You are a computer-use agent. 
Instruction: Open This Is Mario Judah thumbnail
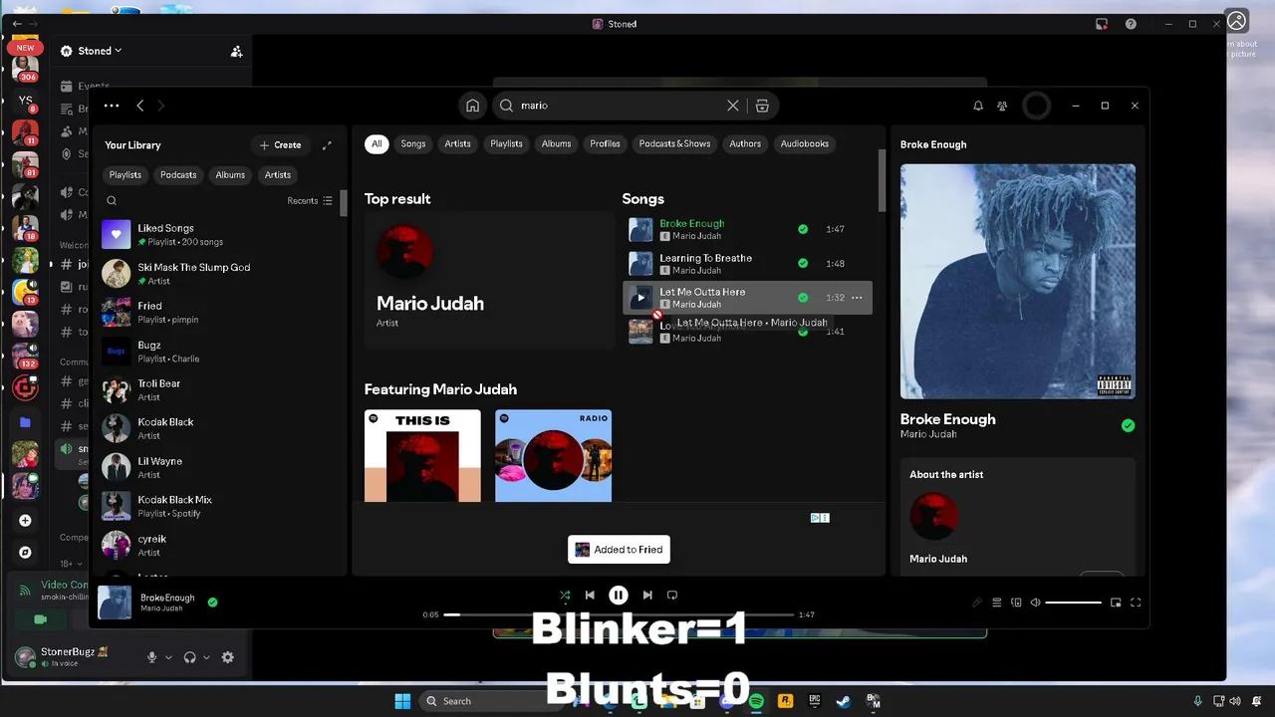pyautogui.click(x=422, y=456)
